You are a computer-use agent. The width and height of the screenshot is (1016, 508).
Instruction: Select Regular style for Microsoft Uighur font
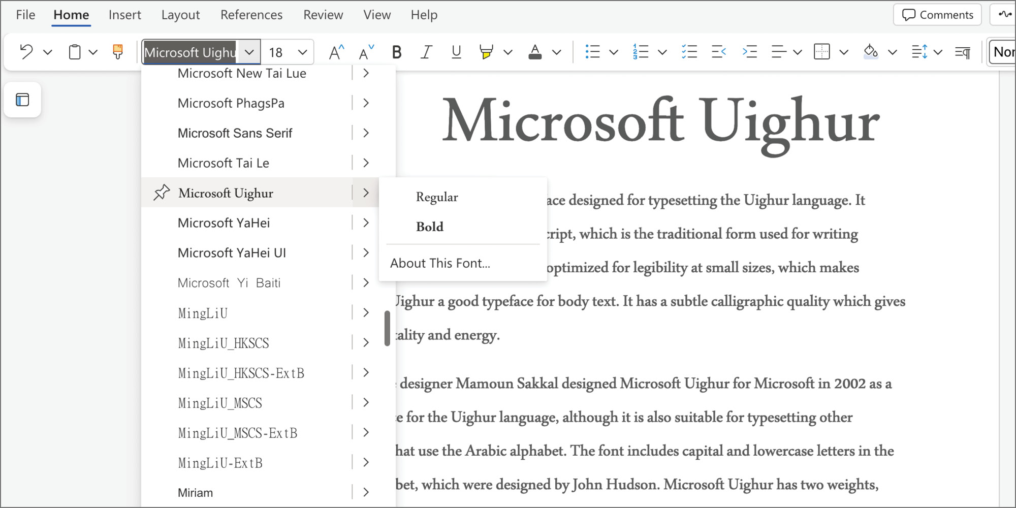tap(436, 197)
